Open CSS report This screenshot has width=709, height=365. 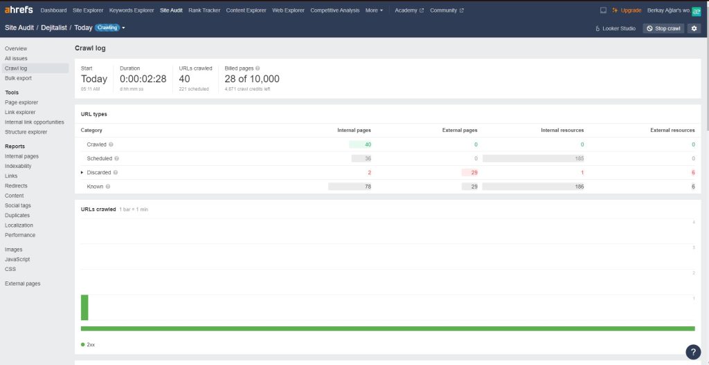10,269
